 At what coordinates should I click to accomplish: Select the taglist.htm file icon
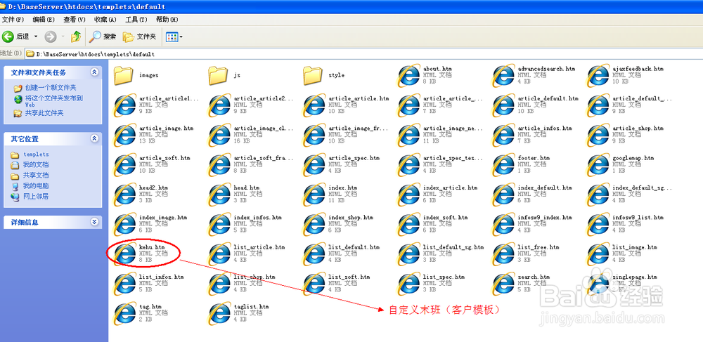coord(219,313)
